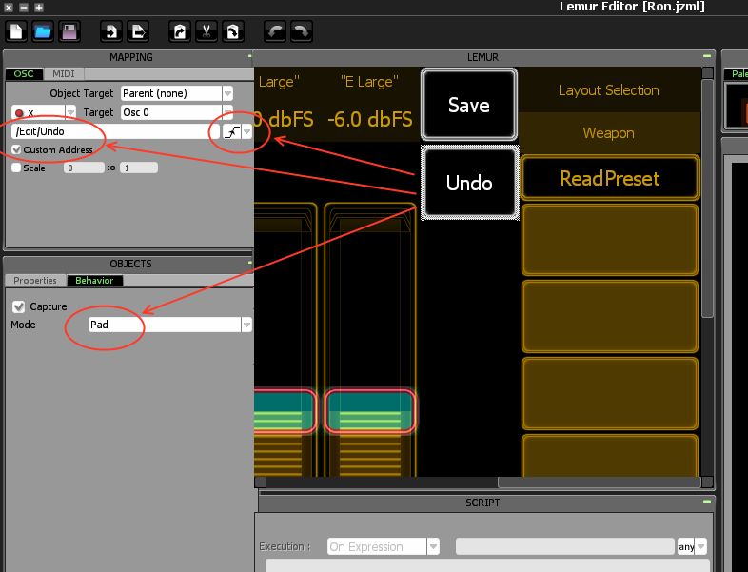Click the Save pad on the canvas
Screen dimensions: 748x572
(469, 105)
